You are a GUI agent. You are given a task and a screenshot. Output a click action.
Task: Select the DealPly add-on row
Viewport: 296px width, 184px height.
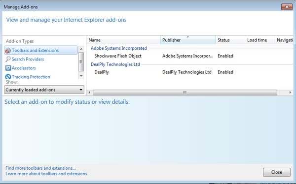190,72
